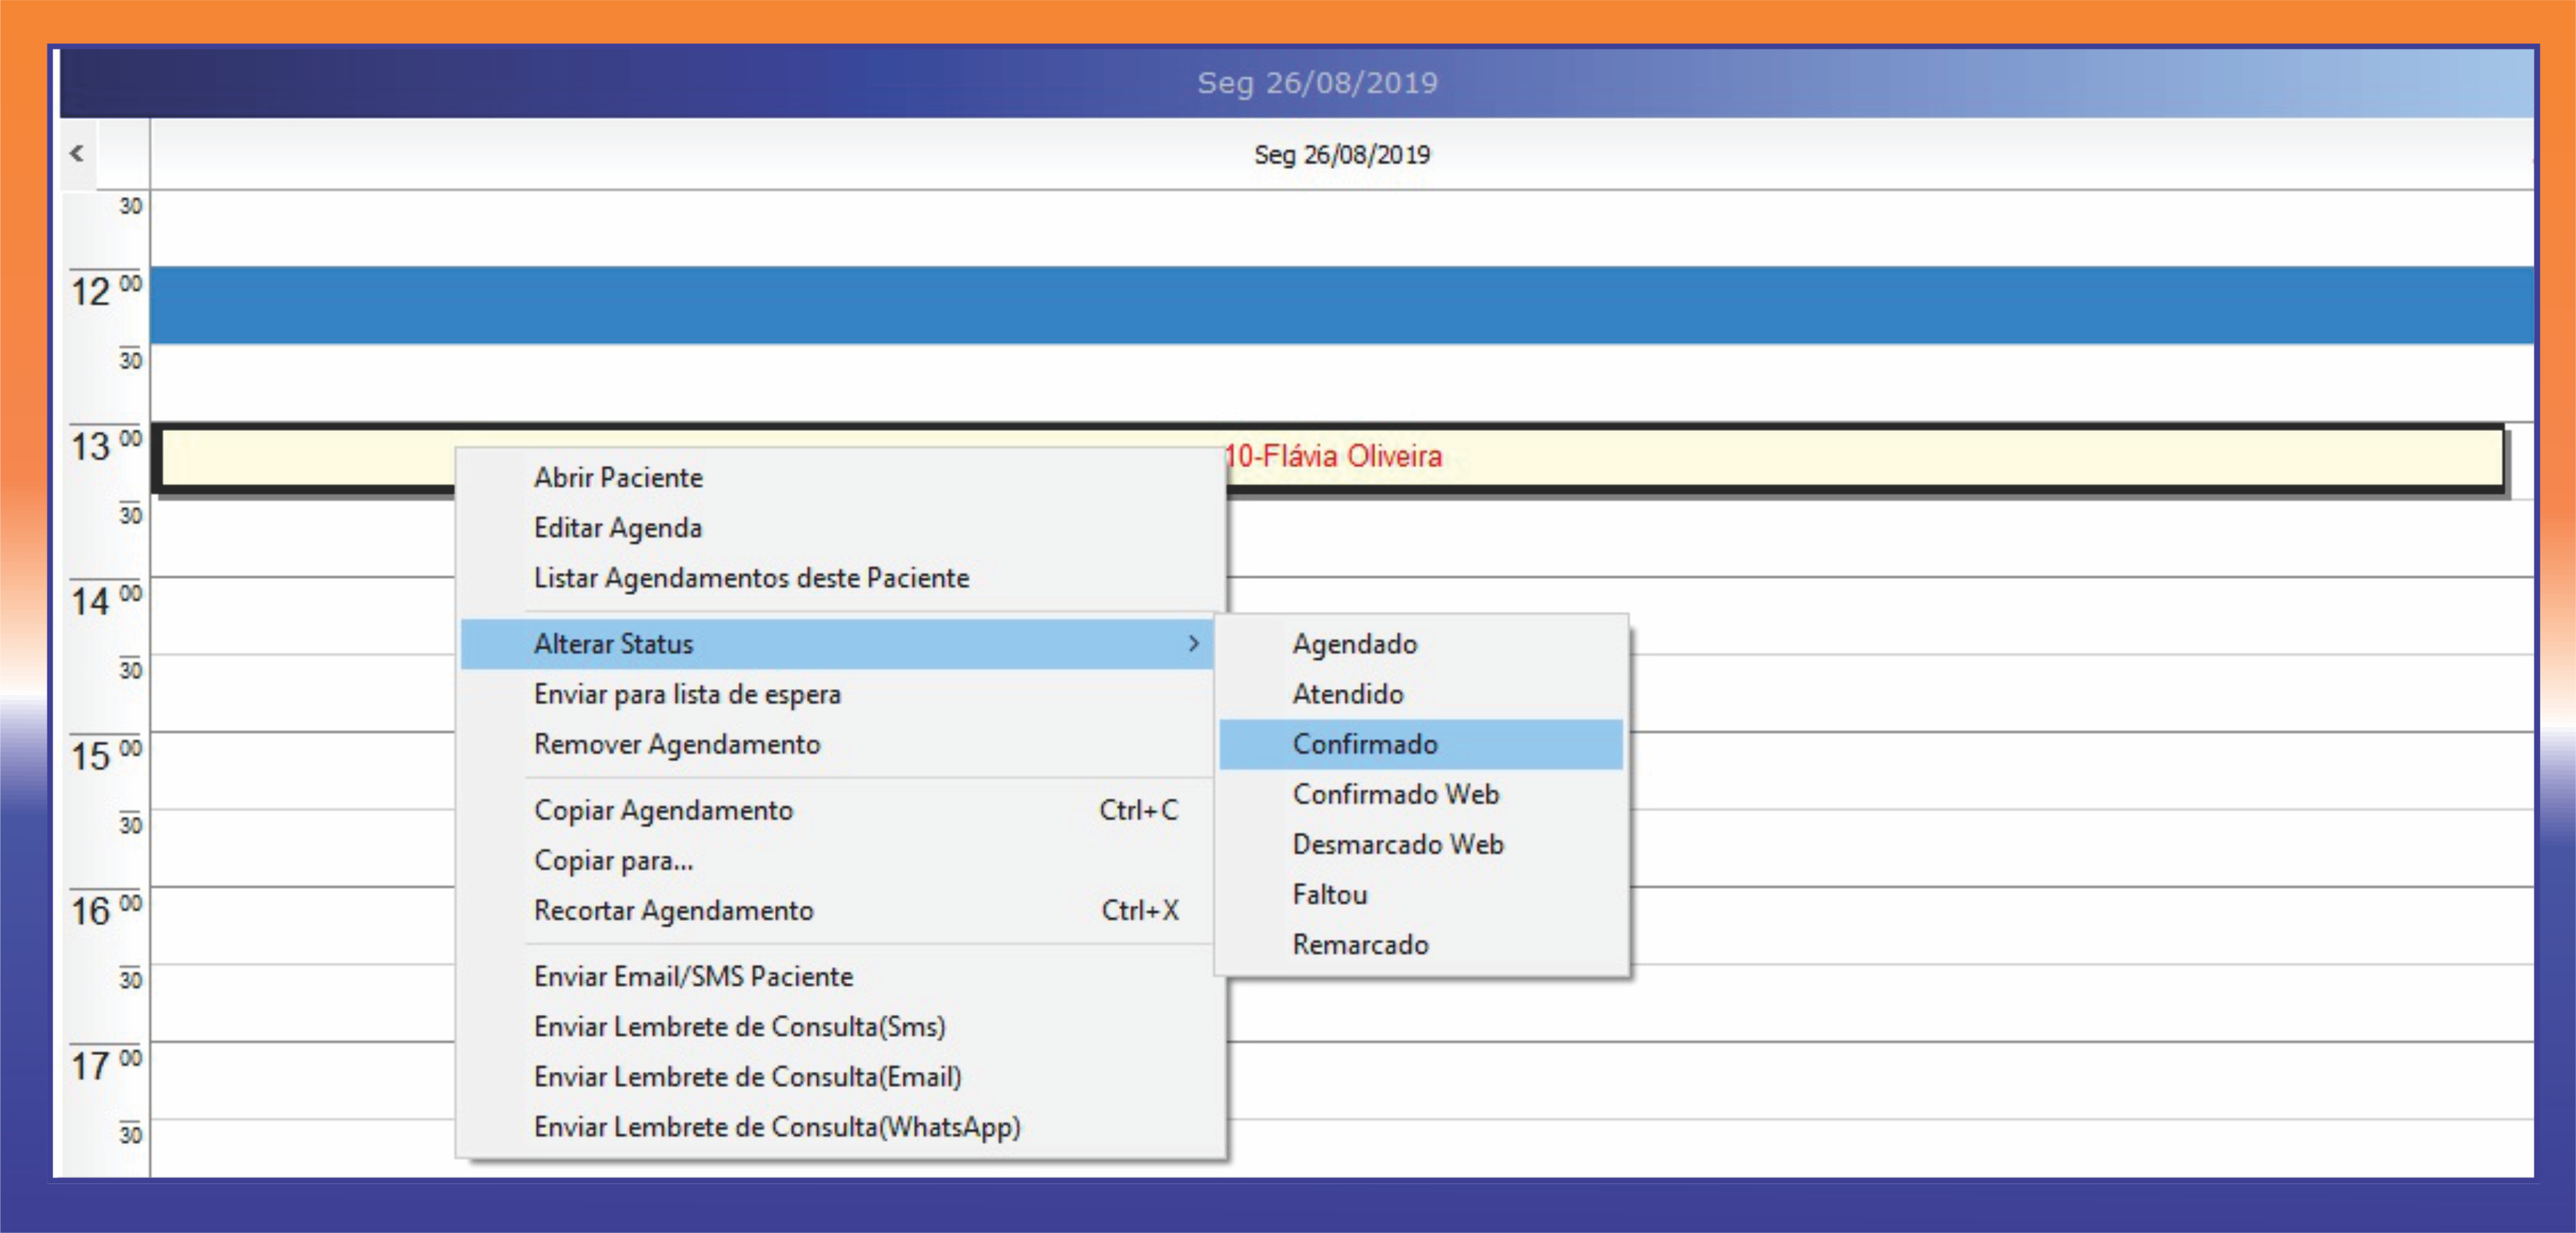Send Lembrete de Consulta via Sms
2576x1233 pixels.
738,1025
